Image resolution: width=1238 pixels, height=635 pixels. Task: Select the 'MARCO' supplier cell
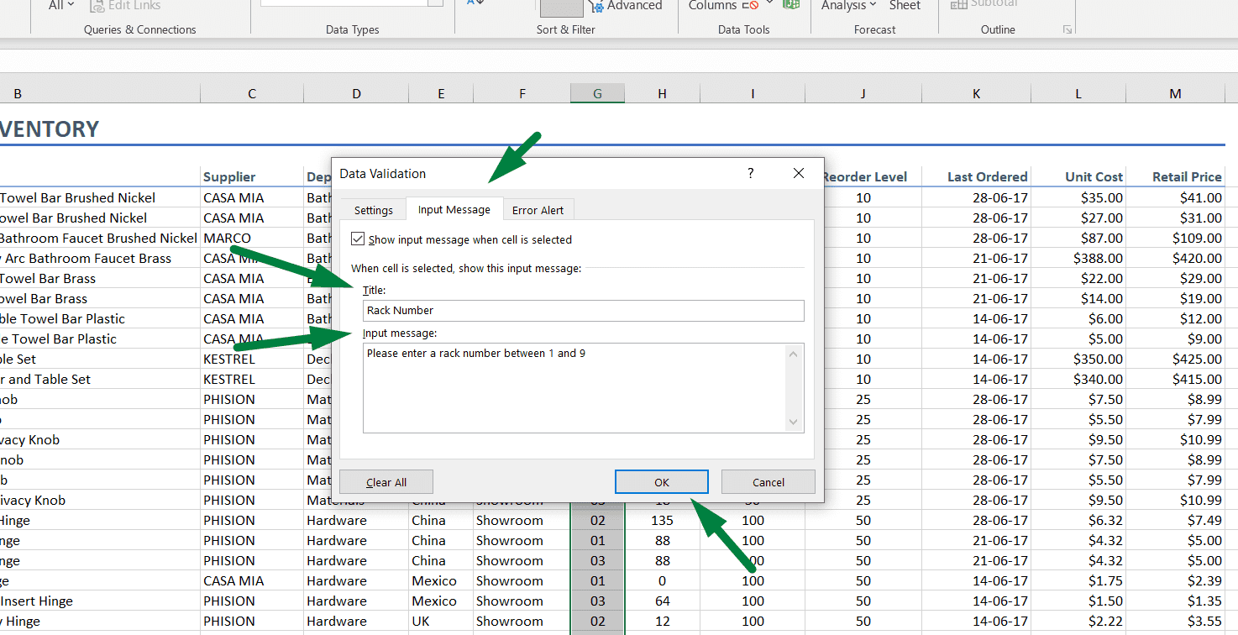252,239
